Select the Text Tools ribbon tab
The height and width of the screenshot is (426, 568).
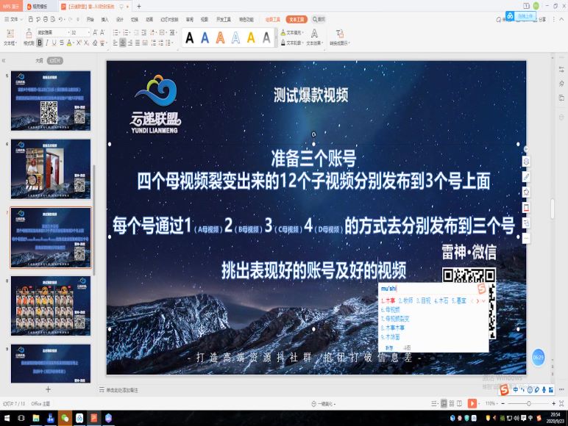297,19
